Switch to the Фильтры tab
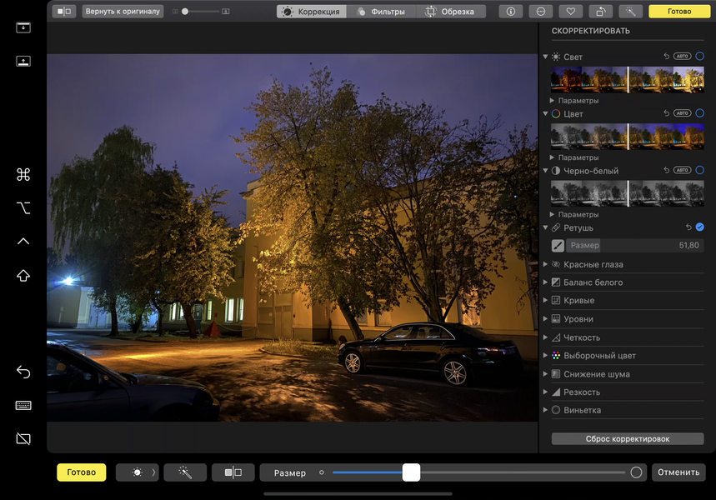 pyautogui.click(x=381, y=12)
